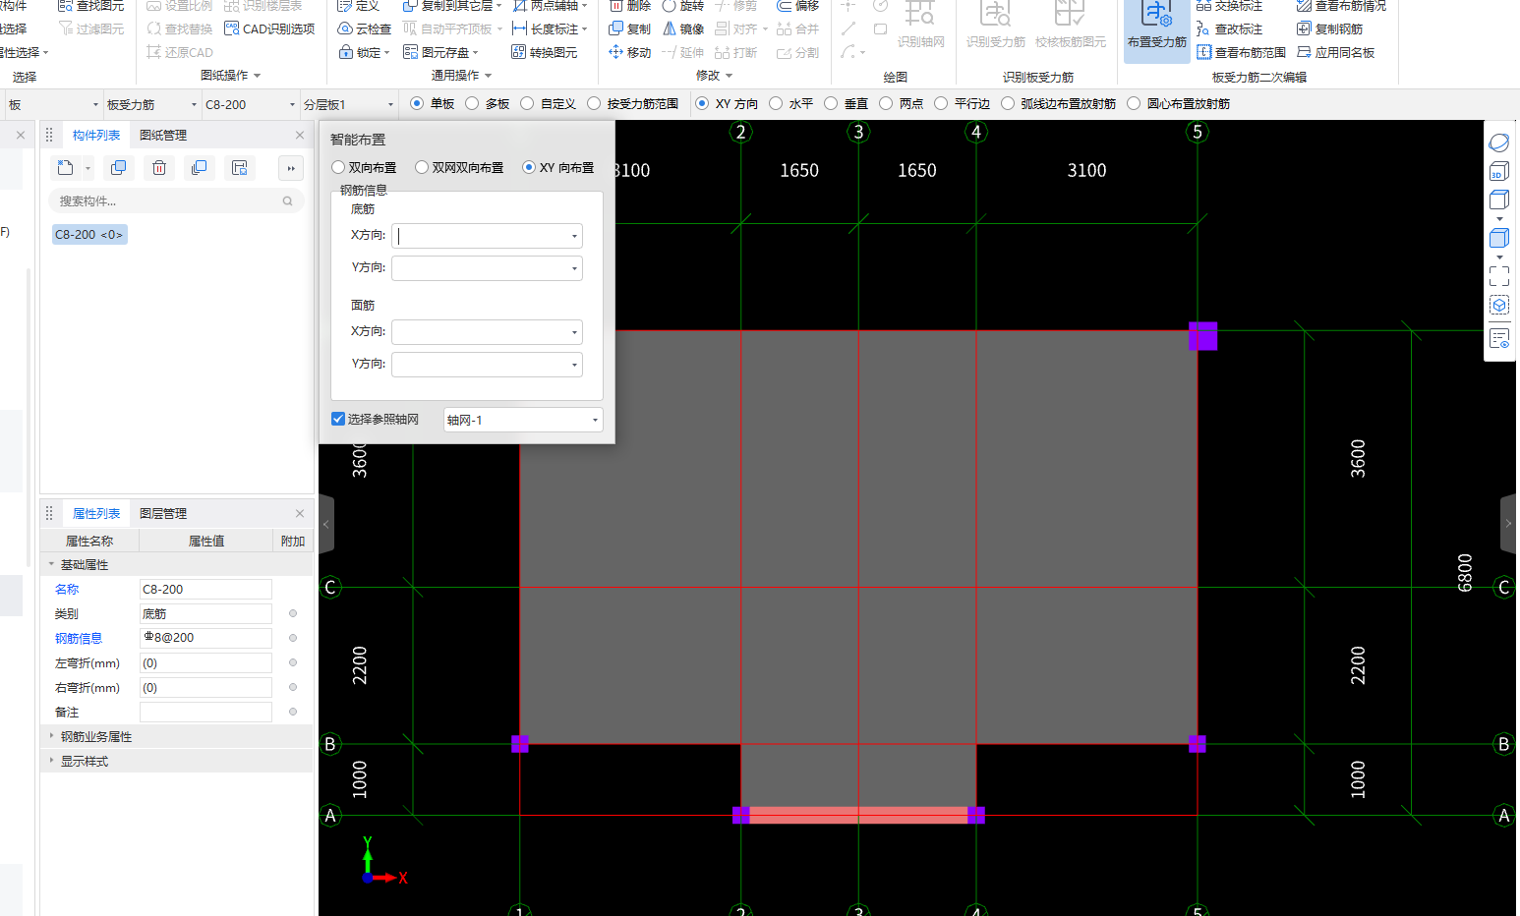1520x916 pixels.
Task: Click the save component archive icon
Action: pos(240,168)
